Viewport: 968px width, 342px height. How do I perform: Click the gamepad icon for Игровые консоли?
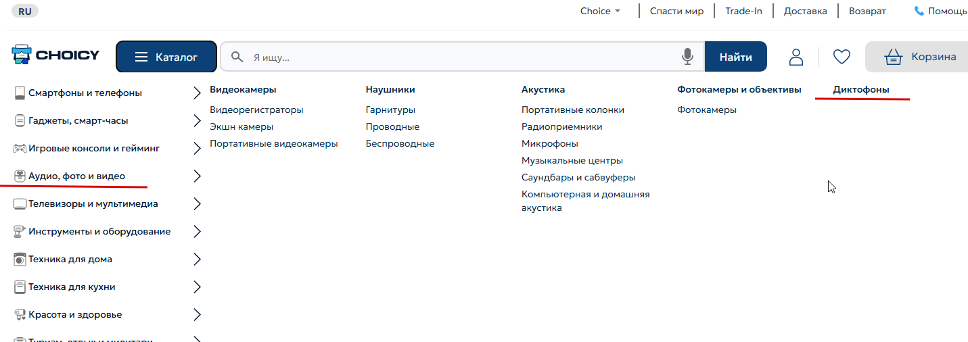20,149
